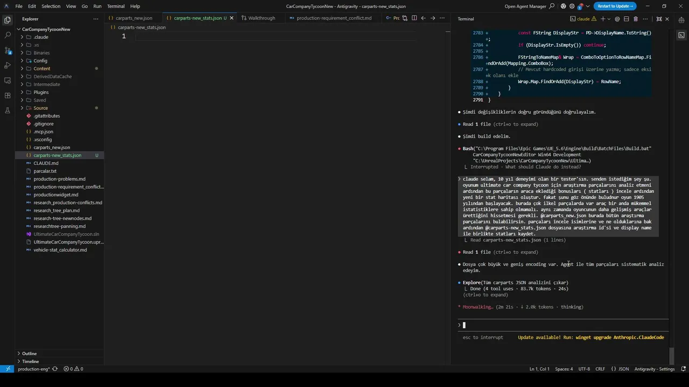Open CLAUDE.md in the explorer
The height and width of the screenshot is (387, 689).
[x=46, y=163]
